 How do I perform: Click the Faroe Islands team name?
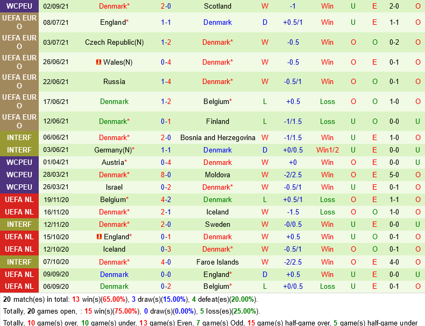point(217,262)
